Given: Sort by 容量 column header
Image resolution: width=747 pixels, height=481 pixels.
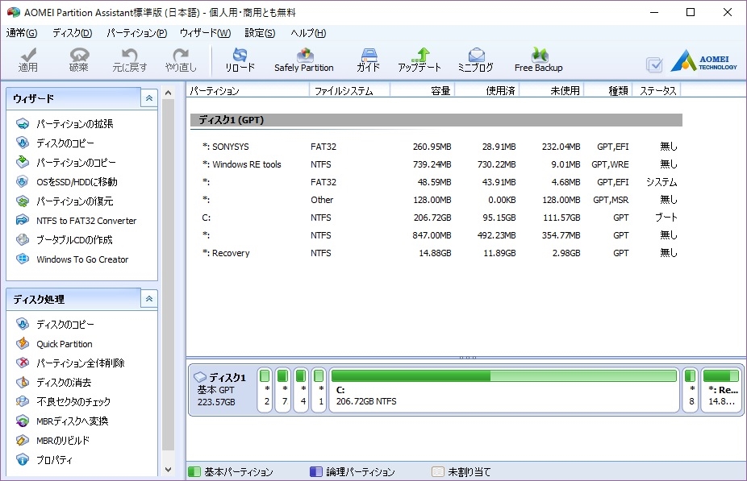Looking at the screenshot, I should tap(423, 90).
